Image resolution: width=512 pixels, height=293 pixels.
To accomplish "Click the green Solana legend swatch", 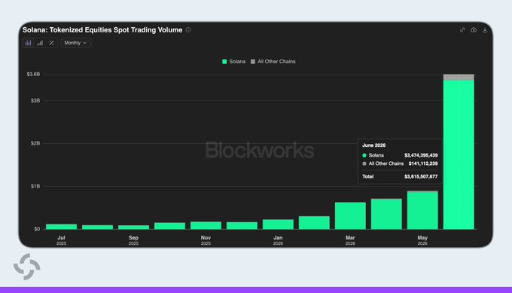I will (224, 62).
